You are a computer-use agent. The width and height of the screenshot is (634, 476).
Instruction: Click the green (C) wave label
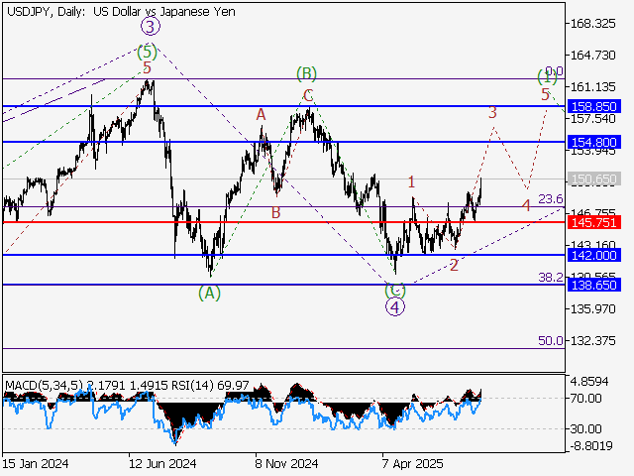[x=395, y=290]
